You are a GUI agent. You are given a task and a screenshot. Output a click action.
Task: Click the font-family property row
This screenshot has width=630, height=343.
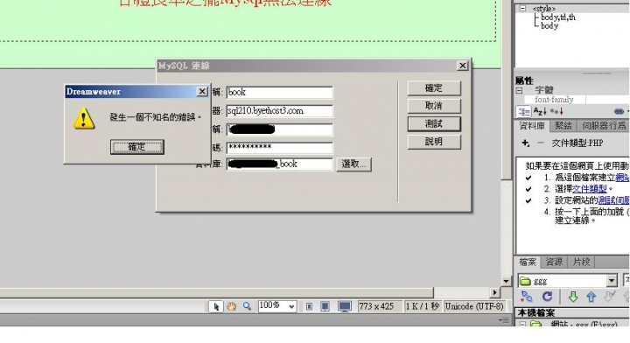click(x=577, y=100)
